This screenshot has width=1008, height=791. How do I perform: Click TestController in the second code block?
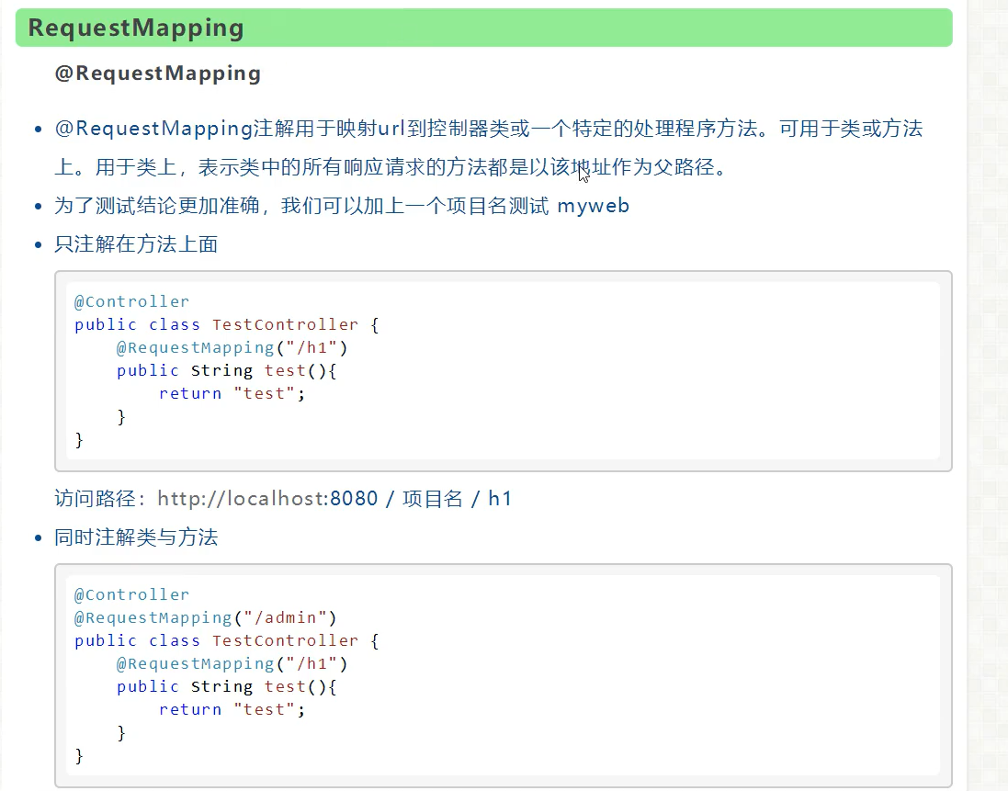(x=286, y=640)
